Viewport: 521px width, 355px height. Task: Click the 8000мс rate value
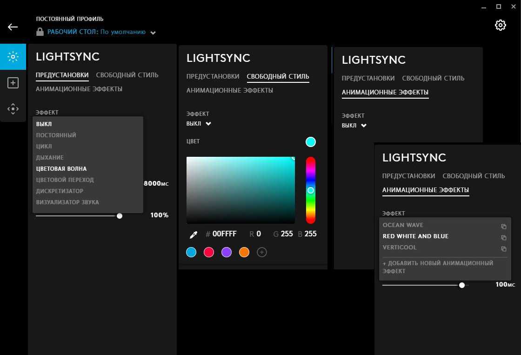(156, 183)
